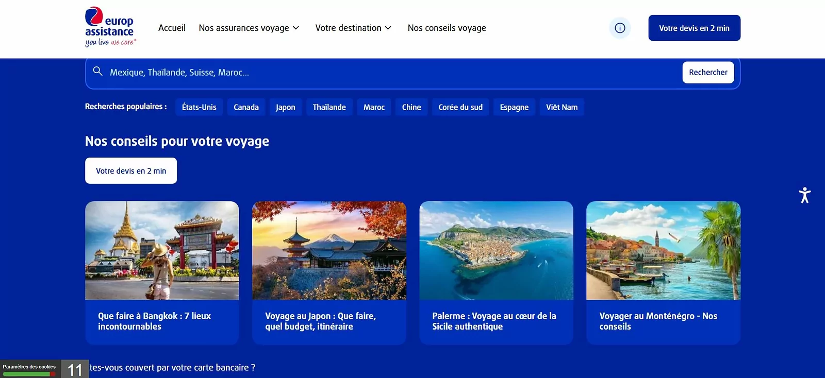The height and width of the screenshot is (378, 825).
Task: Go to the Accueil page
Action: click(x=172, y=28)
